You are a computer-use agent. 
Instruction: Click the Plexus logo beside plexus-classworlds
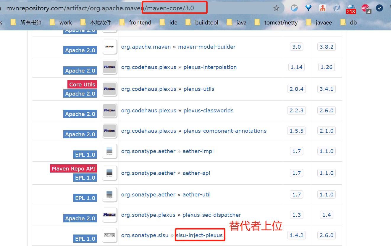109,110
